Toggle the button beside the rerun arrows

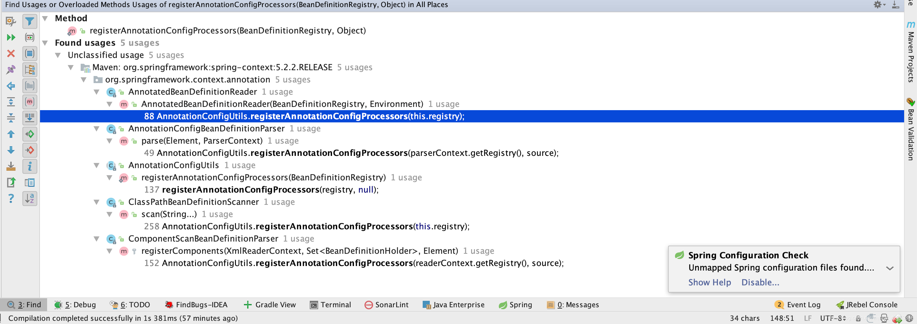[30, 37]
